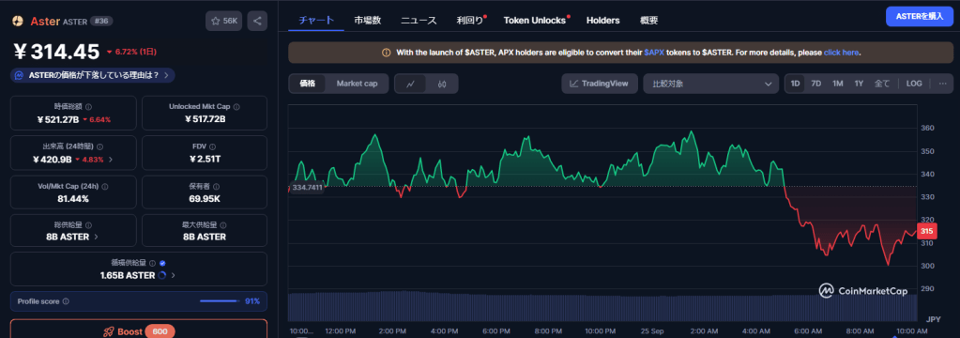Screen dimensions: 960x338
Task: Show info for 時価総額 market cap
Action: (89, 106)
